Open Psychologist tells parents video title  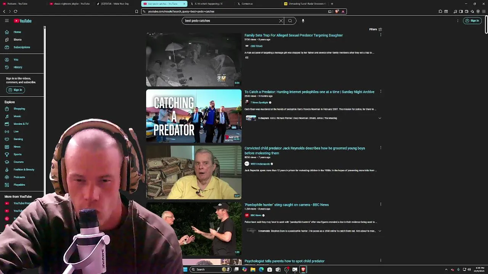[284, 261]
